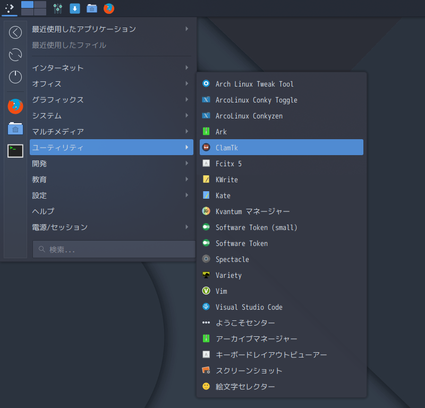This screenshot has height=408, width=425.
Task: Launch Software Token without small label
Action: pyautogui.click(x=282, y=243)
